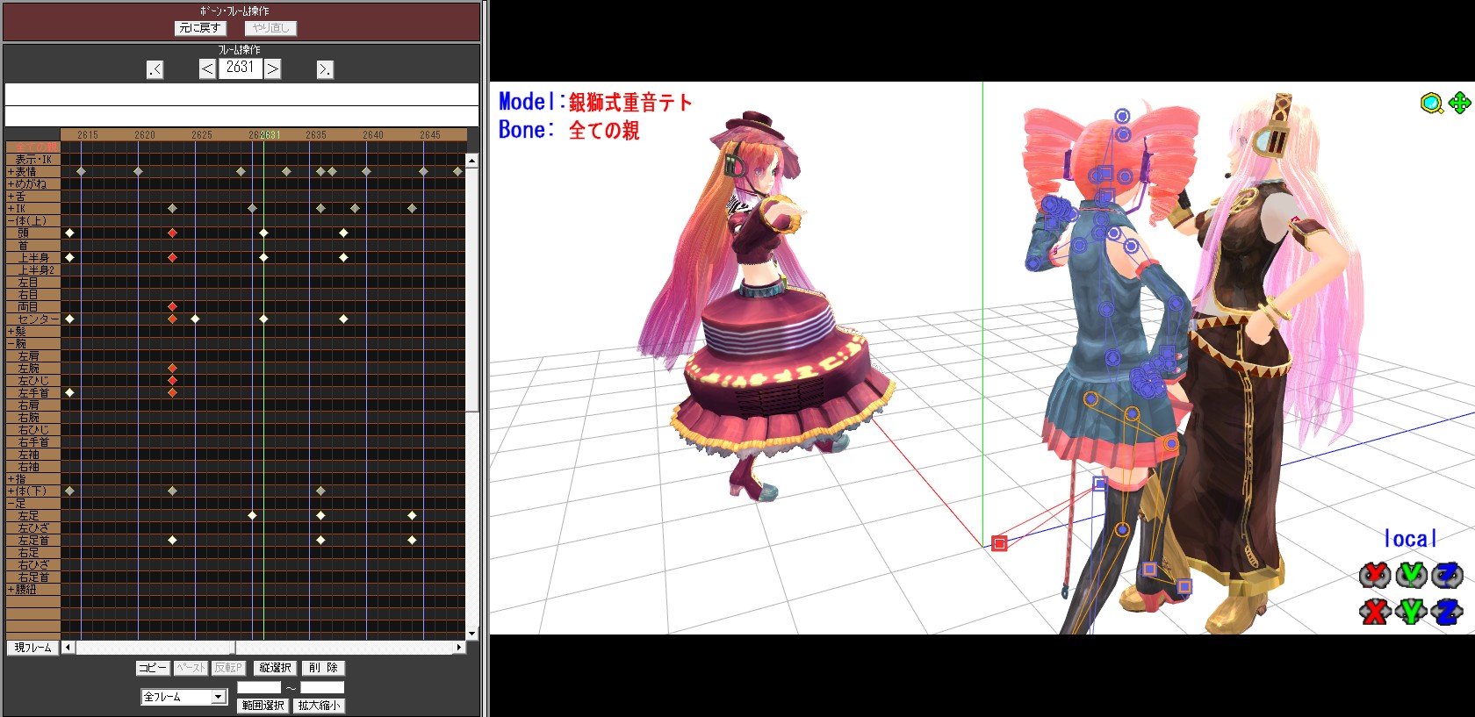Select the センター keyframe at frame 2625

195,319
